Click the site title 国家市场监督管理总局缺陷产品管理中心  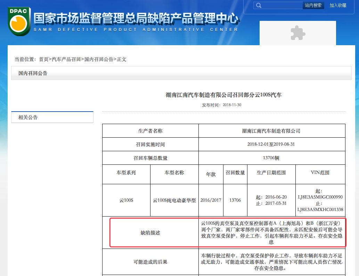136,18
